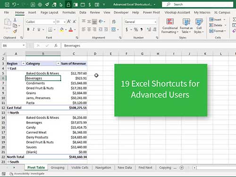Open the Fill Color dropdown arrow

(66, 30)
